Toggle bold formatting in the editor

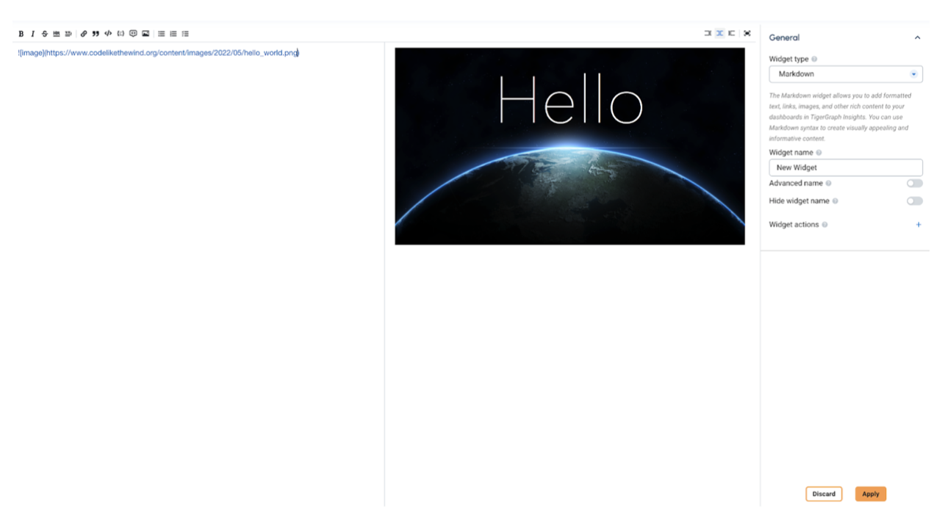click(x=21, y=33)
